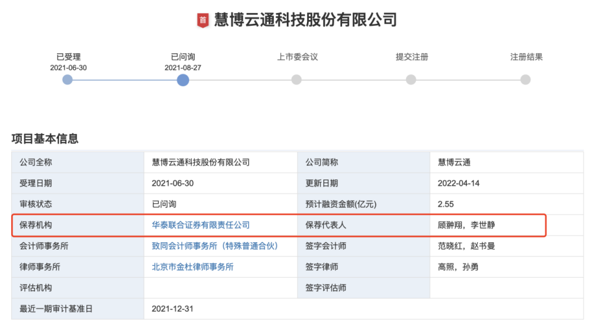Screen dimensions: 592x321
Task: Click the 评估机构 label cell
Action: pyautogui.click(x=78, y=288)
